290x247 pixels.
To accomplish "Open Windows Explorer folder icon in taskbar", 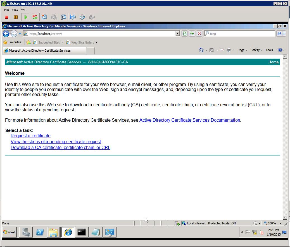I will 53,232.
